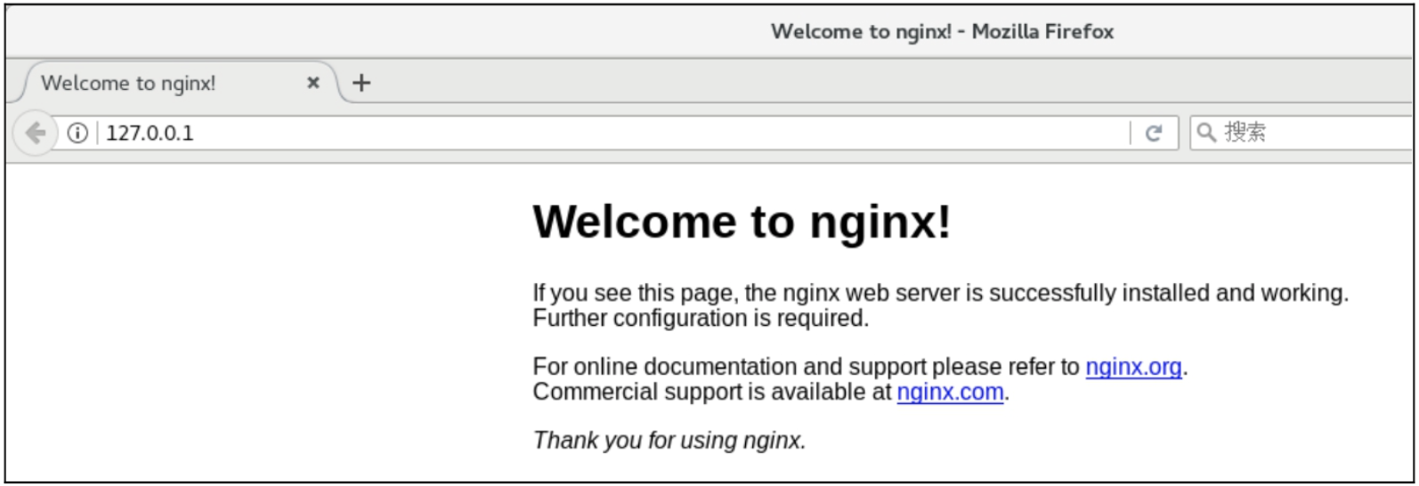Open the nginx.org link
Image resolution: width=1419 pixels, height=486 pixels.
pyautogui.click(x=1133, y=367)
